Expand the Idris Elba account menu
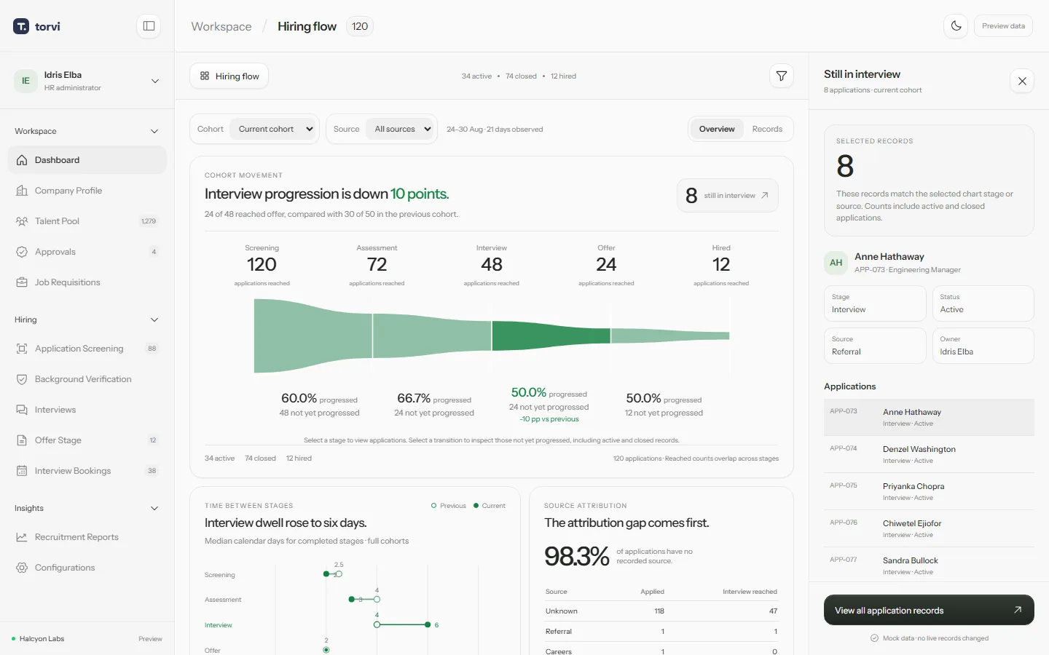This screenshot has height=655, width=1049. (87, 81)
